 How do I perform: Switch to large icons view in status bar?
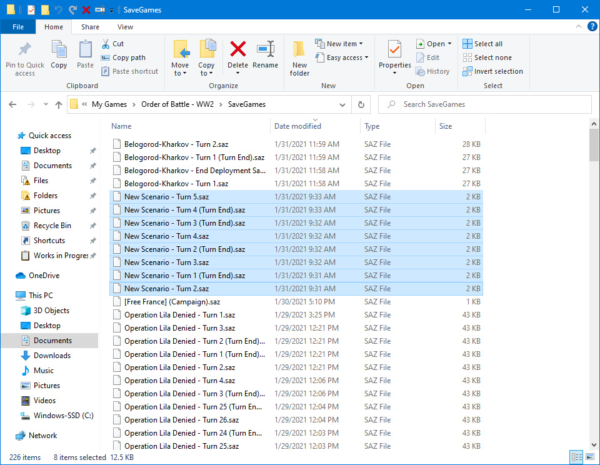click(x=589, y=457)
